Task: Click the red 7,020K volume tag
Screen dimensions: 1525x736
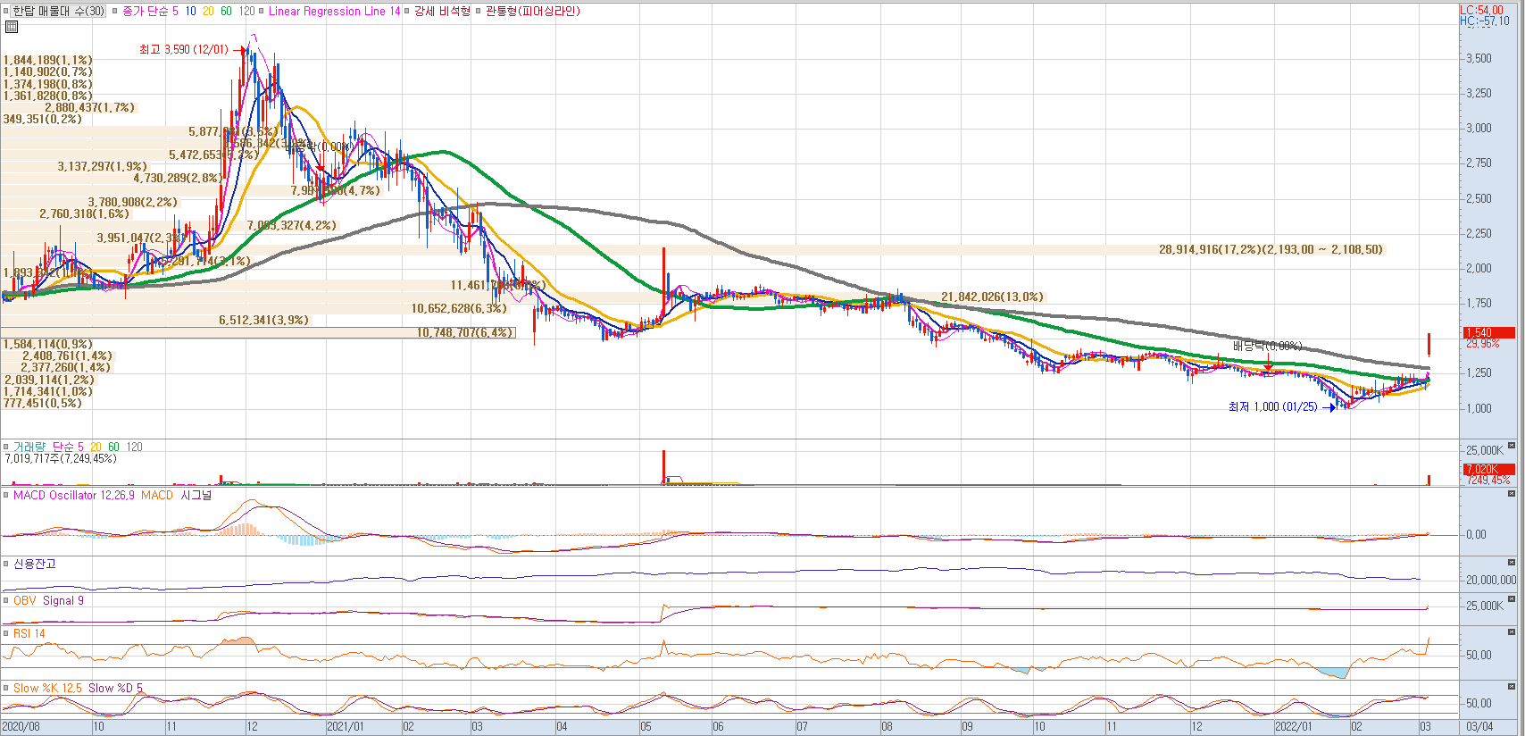Action: (x=1488, y=469)
